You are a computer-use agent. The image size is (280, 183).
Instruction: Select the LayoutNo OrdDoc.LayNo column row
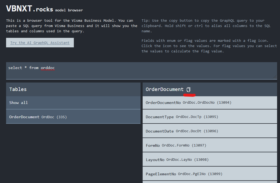210,160
